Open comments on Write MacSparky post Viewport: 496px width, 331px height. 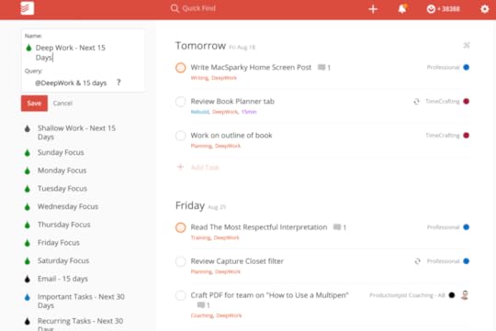(x=324, y=68)
